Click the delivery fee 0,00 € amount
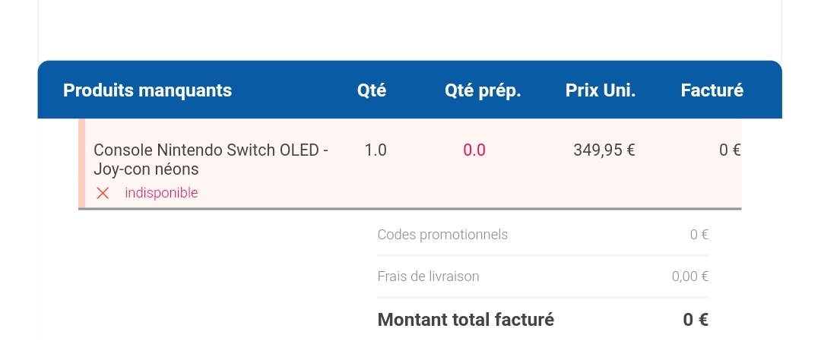 (x=690, y=276)
